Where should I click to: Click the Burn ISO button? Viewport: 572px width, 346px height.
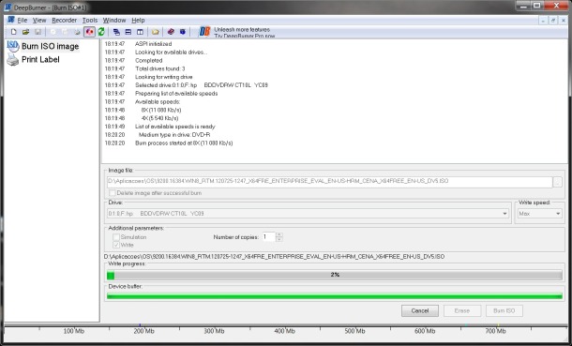(504, 311)
